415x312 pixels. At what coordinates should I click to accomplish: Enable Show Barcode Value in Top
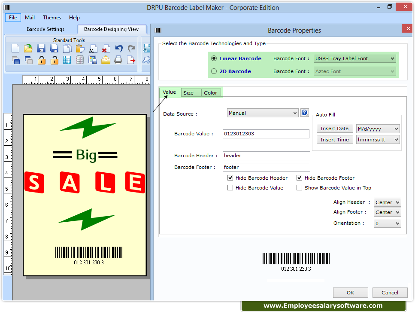[x=299, y=187]
